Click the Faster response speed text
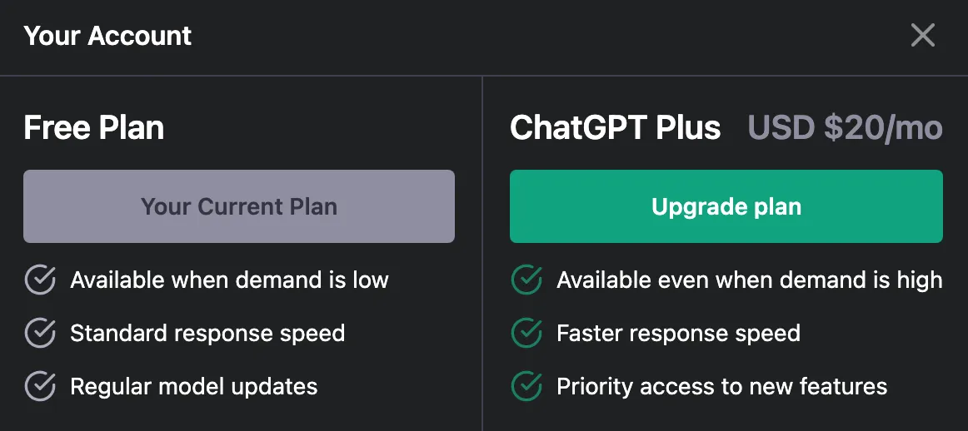The image size is (968, 431). click(678, 334)
